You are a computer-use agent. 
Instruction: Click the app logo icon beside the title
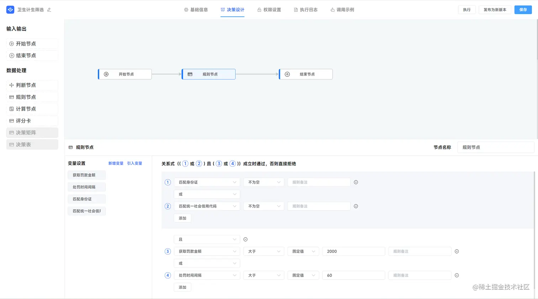point(10,10)
